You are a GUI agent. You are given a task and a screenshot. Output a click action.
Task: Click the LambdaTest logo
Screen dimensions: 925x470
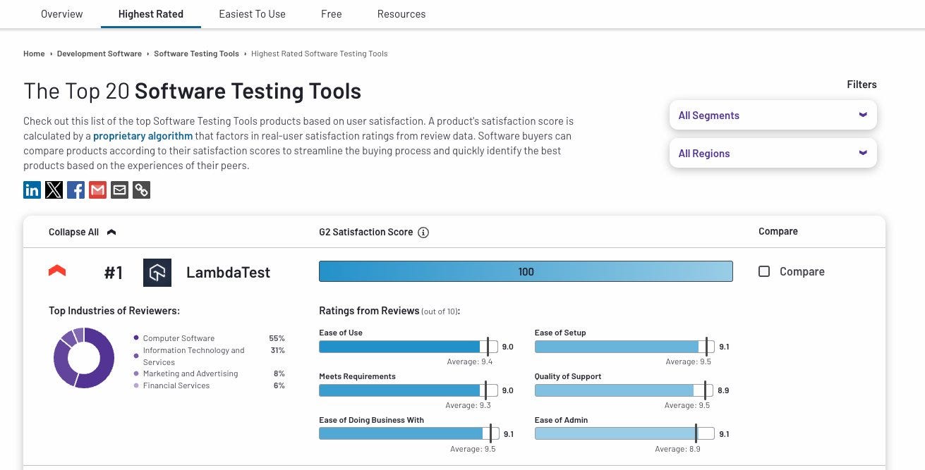tap(157, 273)
